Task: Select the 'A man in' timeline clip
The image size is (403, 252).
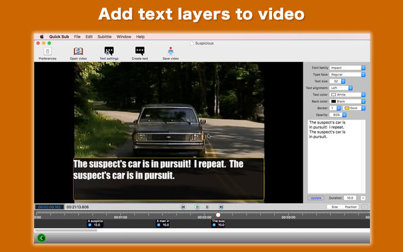Action: click(163, 223)
